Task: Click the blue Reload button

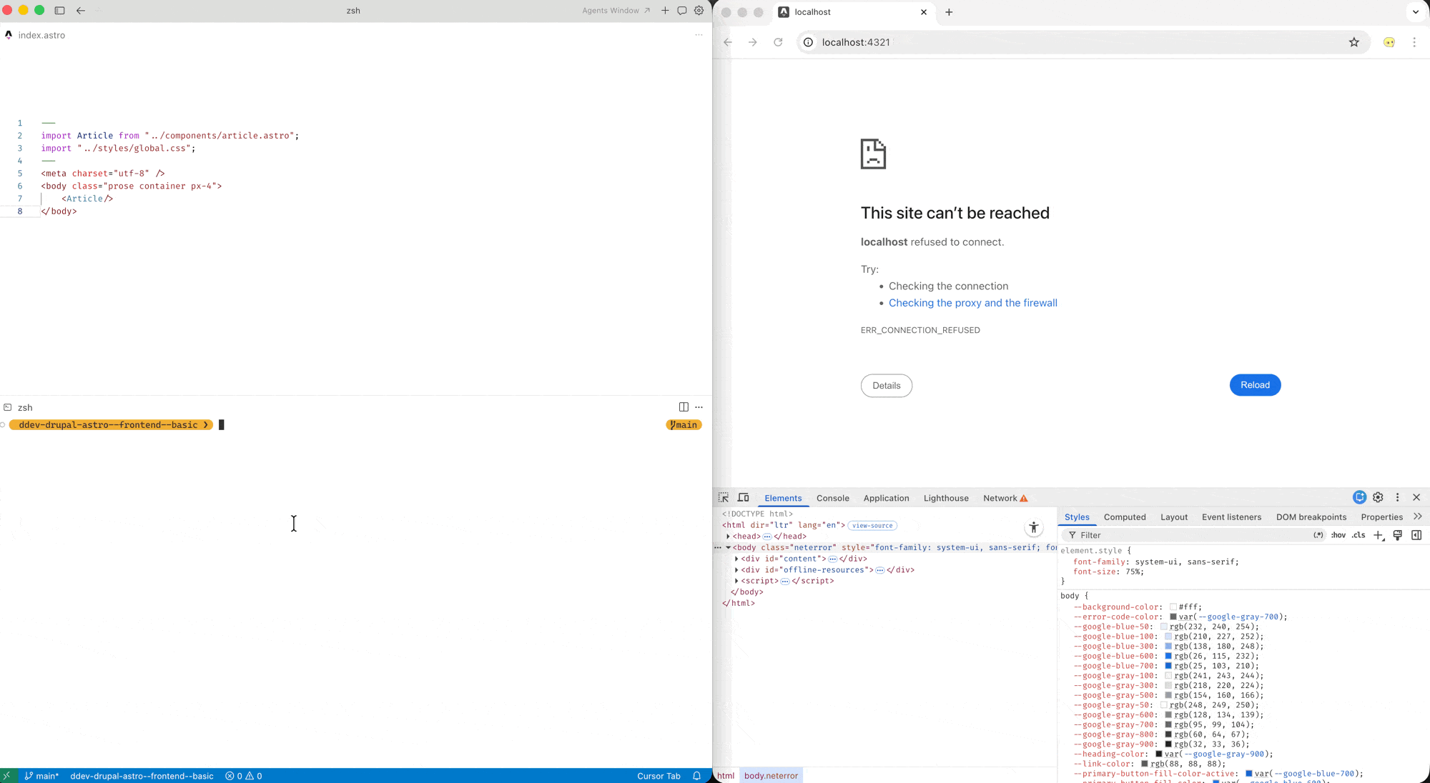Action: click(x=1256, y=385)
